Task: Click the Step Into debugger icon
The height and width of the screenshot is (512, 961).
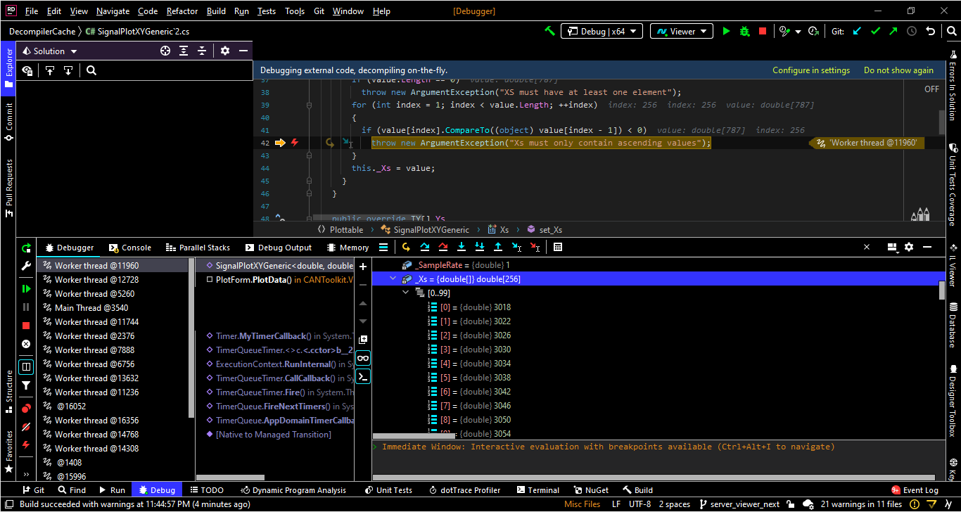Action: click(462, 247)
